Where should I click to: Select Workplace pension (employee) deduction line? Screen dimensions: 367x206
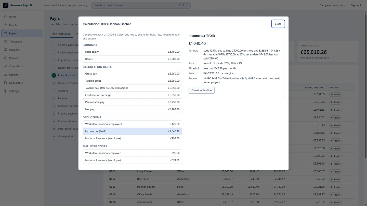tap(132, 124)
